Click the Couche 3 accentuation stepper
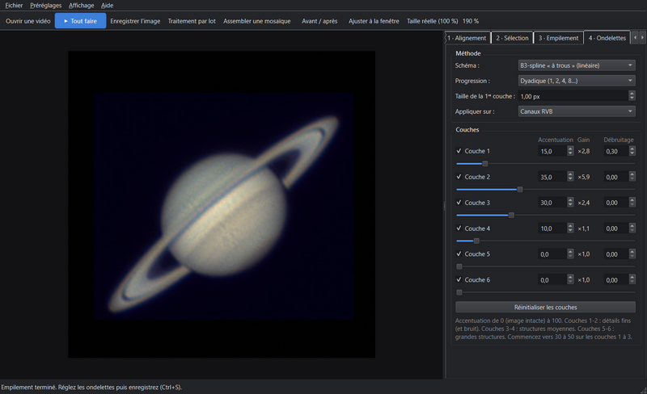Screen dimensions: 647x394 (x=570, y=203)
